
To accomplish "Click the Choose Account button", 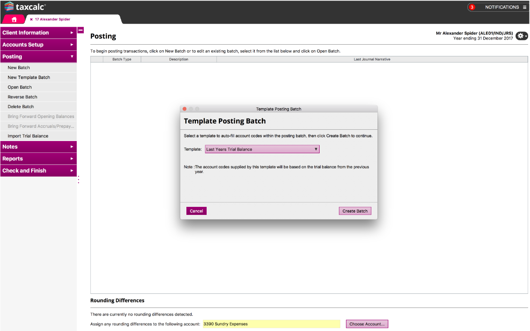I will [x=367, y=324].
